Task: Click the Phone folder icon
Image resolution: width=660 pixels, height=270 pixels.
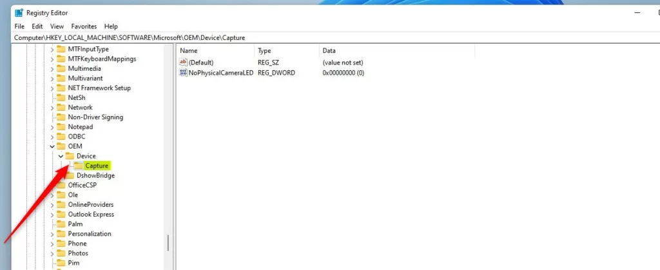Action: click(61, 243)
